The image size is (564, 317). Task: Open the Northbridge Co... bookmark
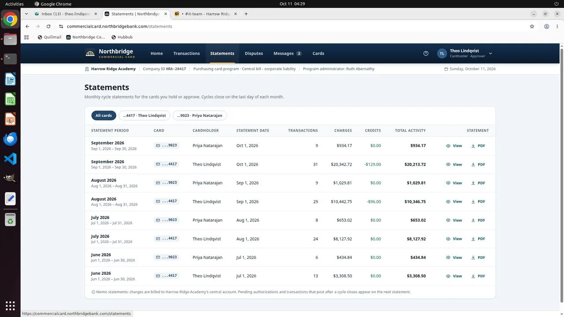85,37
